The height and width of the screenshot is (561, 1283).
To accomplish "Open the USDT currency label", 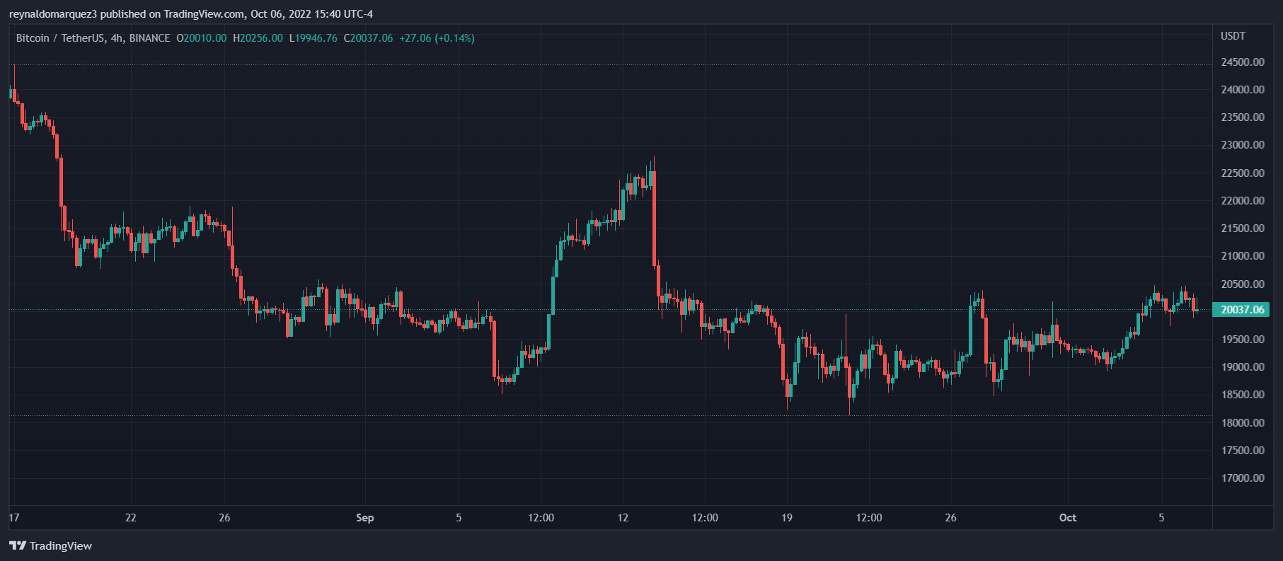I will pyautogui.click(x=1233, y=36).
